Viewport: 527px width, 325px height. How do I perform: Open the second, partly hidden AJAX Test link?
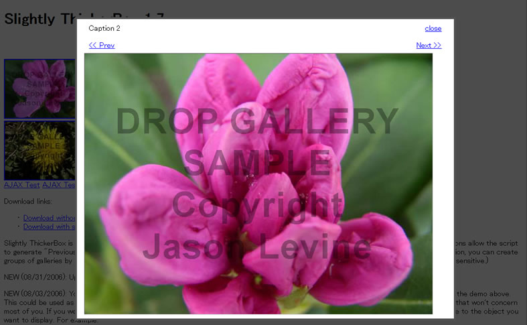click(59, 185)
